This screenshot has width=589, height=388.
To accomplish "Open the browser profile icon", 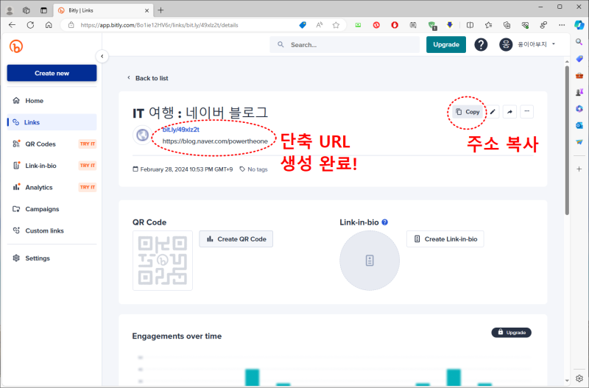I will click(x=10, y=10).
